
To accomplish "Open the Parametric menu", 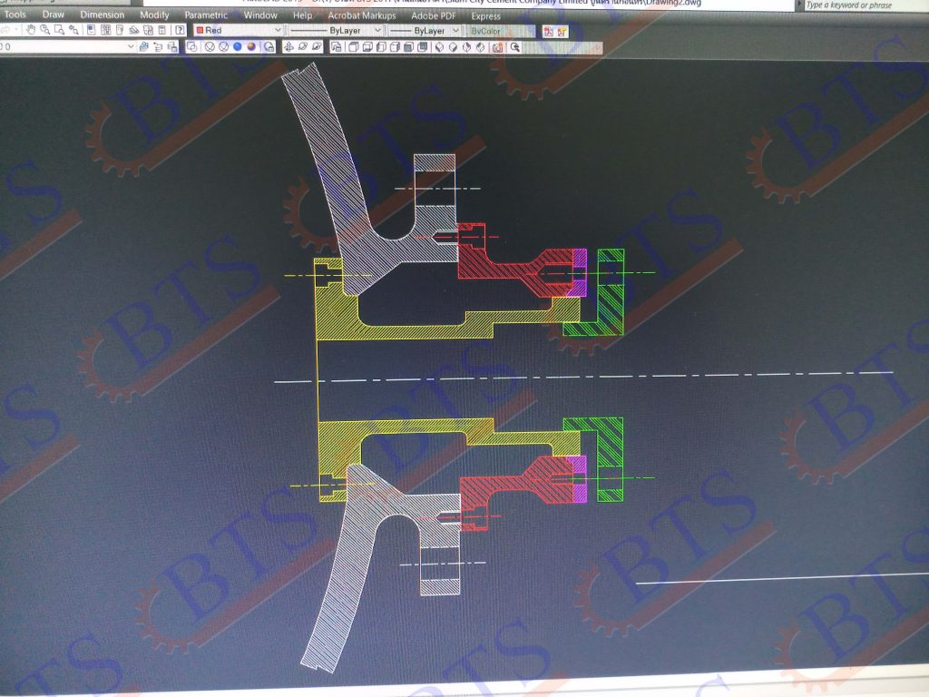I will click(x=206, y=15).
